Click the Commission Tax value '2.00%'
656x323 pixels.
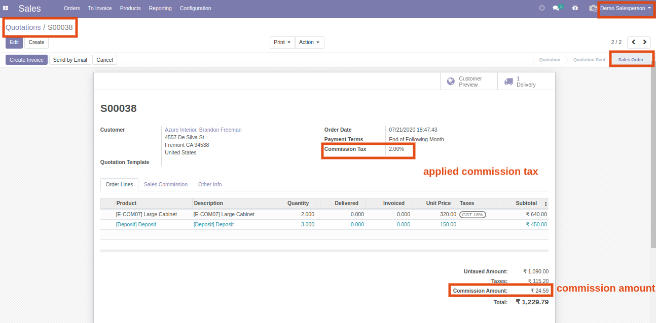[396, 149]
